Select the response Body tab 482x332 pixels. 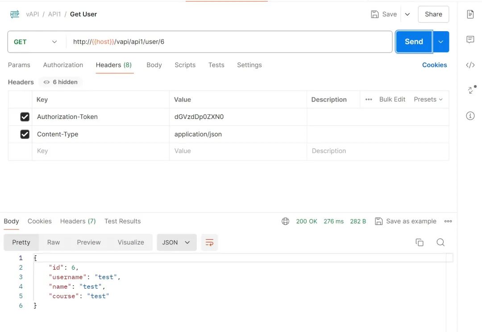tap(11, 221)
